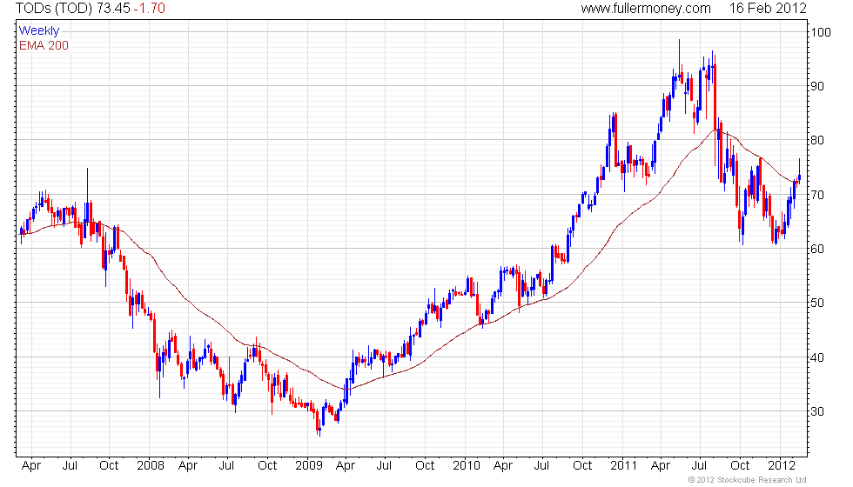This screenshot has height=487, width=853.
Task: Click the 'Jul' label between 2010 and 2011
Action: 541,466
